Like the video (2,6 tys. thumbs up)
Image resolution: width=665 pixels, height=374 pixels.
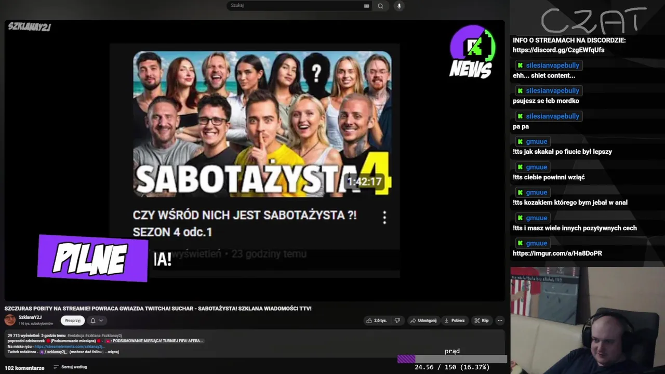click(x=377, y=320)
